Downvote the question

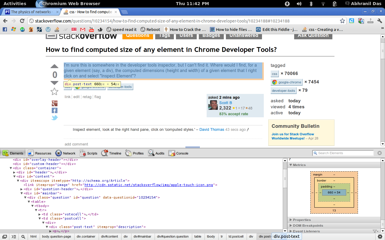click(54, 83)
